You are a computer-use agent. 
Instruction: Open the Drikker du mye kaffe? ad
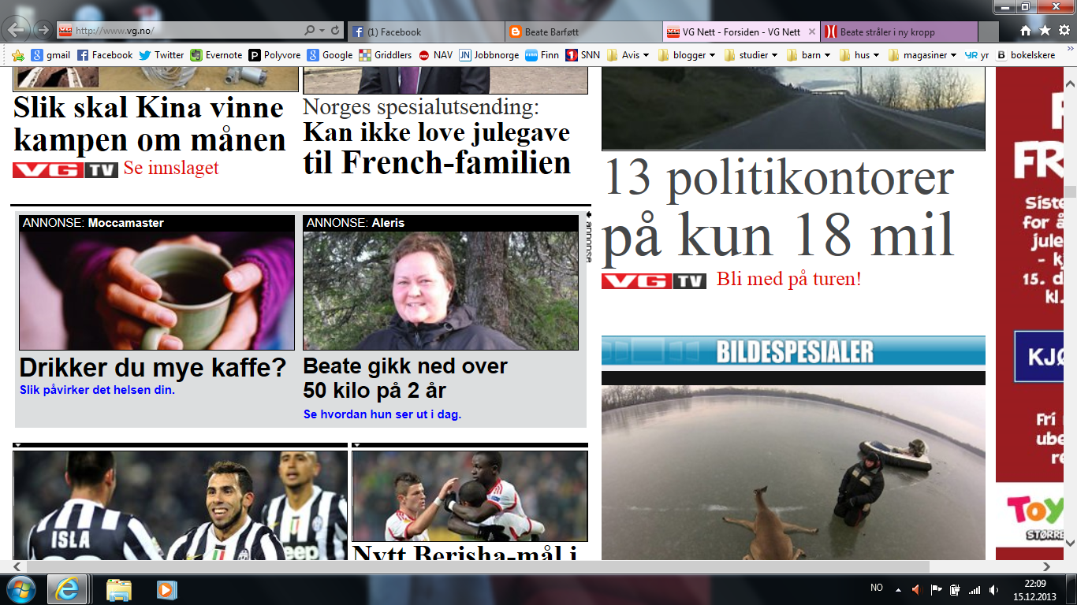coord(152,368)
